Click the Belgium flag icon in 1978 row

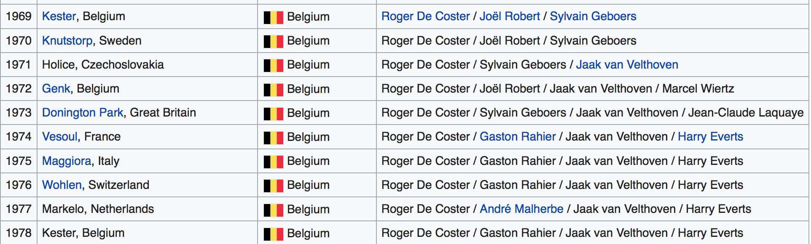(273, 234)
